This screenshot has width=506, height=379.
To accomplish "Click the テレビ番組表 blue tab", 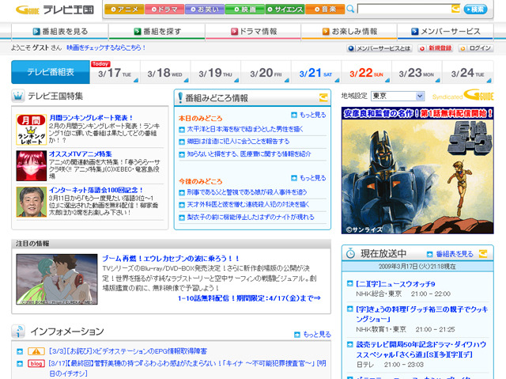I will click(x=51, y=72).
